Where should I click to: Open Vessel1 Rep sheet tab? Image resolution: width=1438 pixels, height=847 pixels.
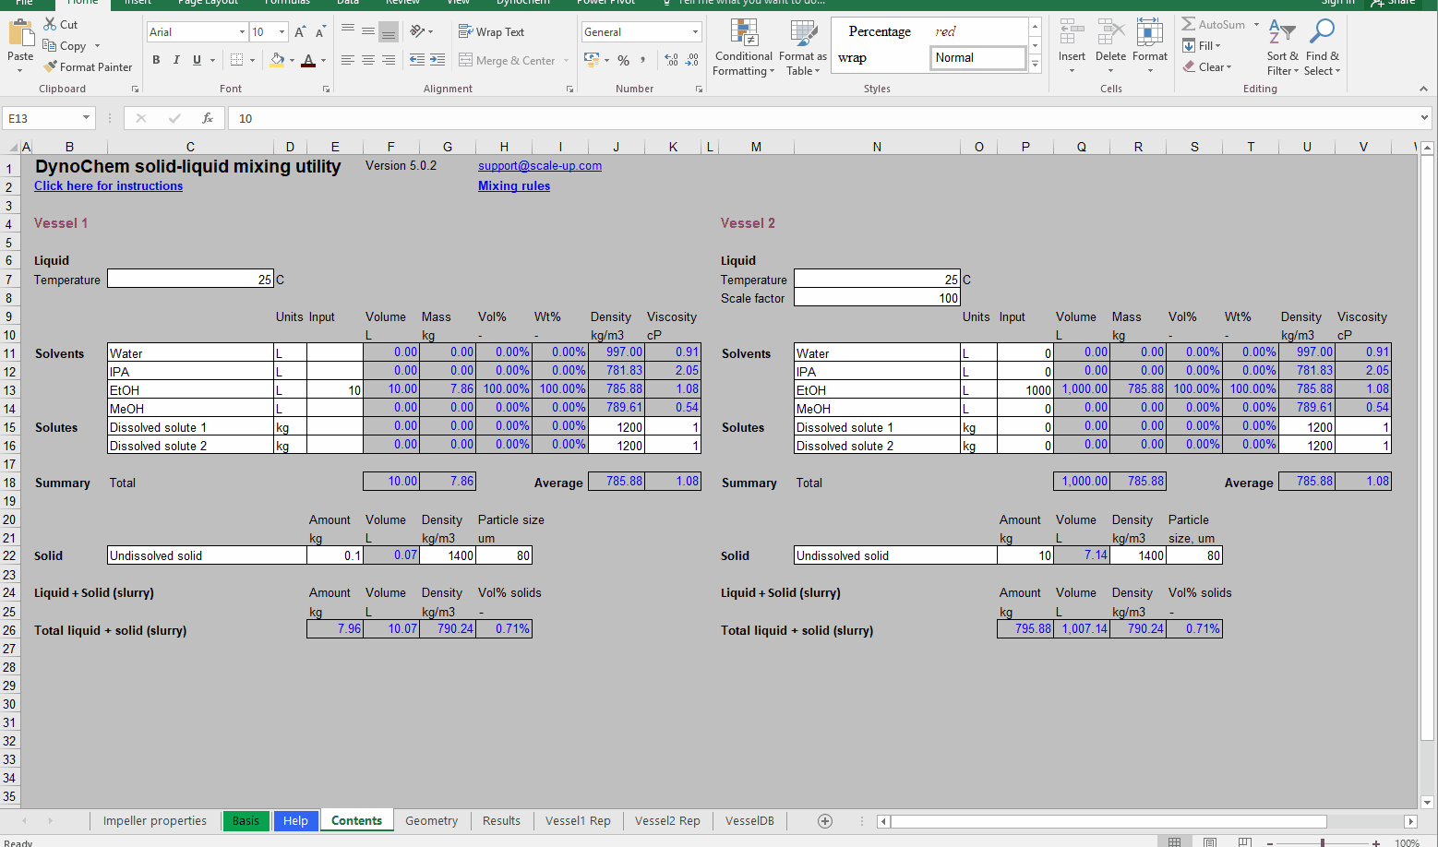click(x=578, y=820)
